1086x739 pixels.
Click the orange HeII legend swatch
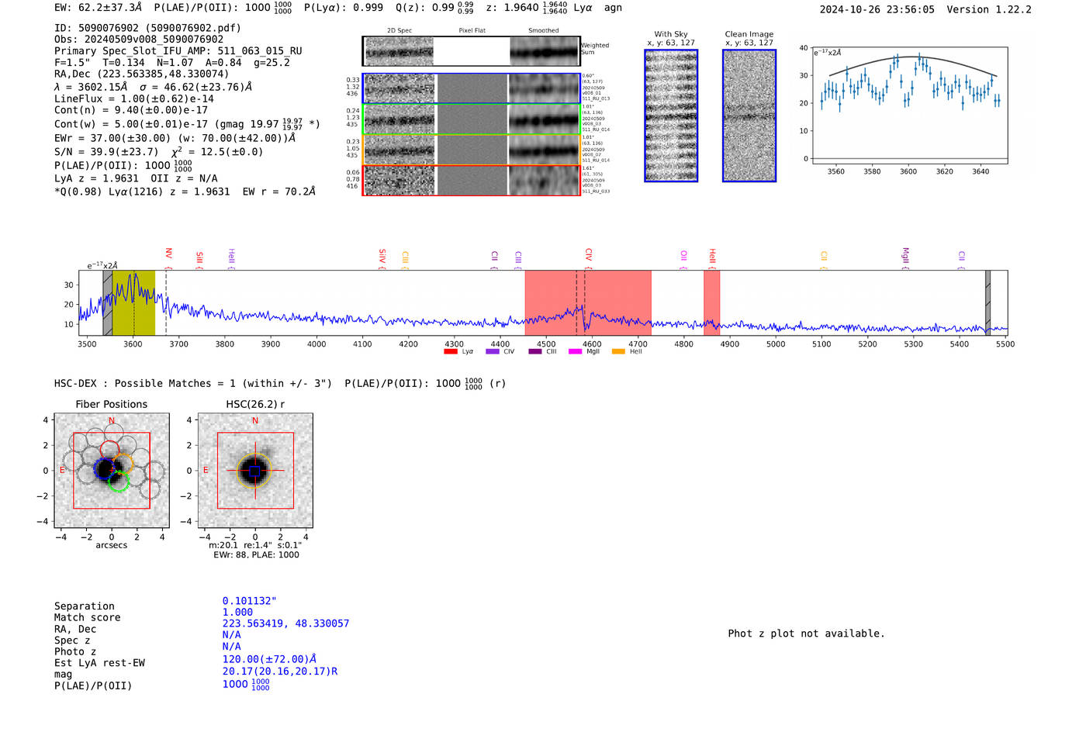click(618, 351)
